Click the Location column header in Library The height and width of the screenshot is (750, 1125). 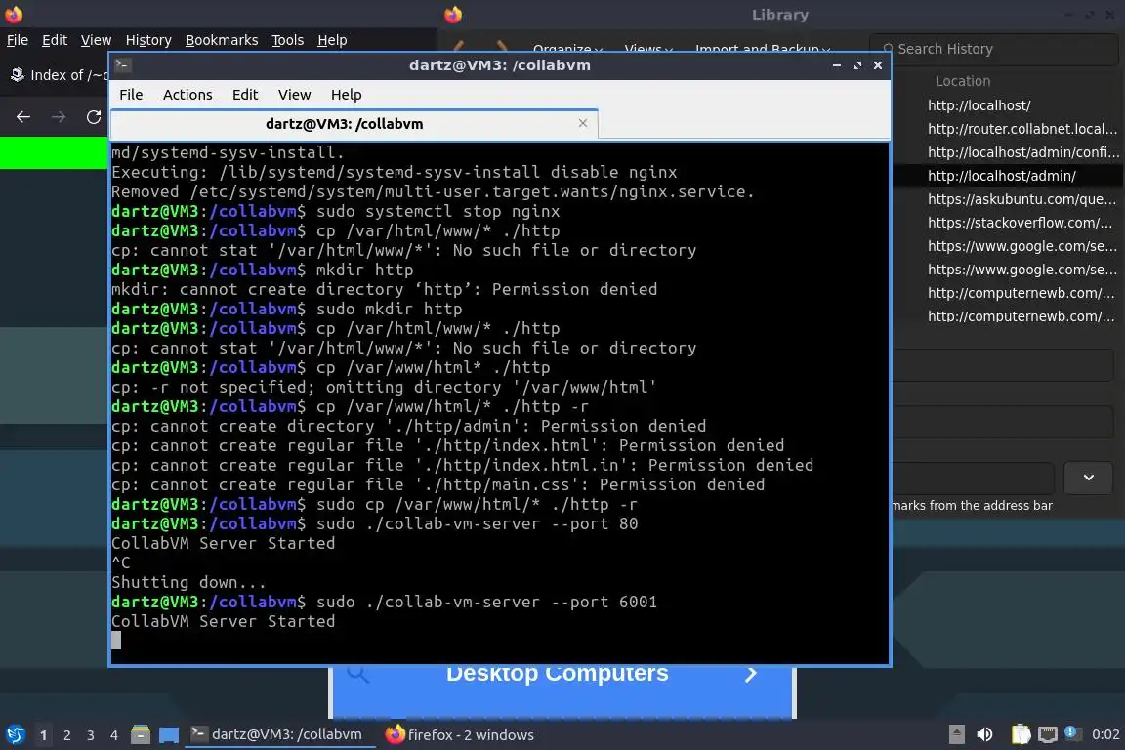pyautogui.click(x=963, y=81)
